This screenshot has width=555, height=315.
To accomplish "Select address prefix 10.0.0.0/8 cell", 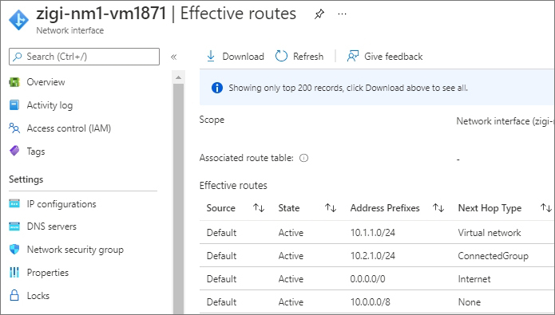I will click(371, 302).
